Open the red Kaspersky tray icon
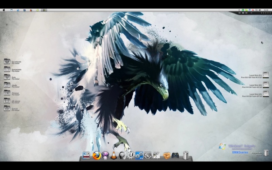Image resolution: width=272 pixels, height=170 pixels. (253, 10)
